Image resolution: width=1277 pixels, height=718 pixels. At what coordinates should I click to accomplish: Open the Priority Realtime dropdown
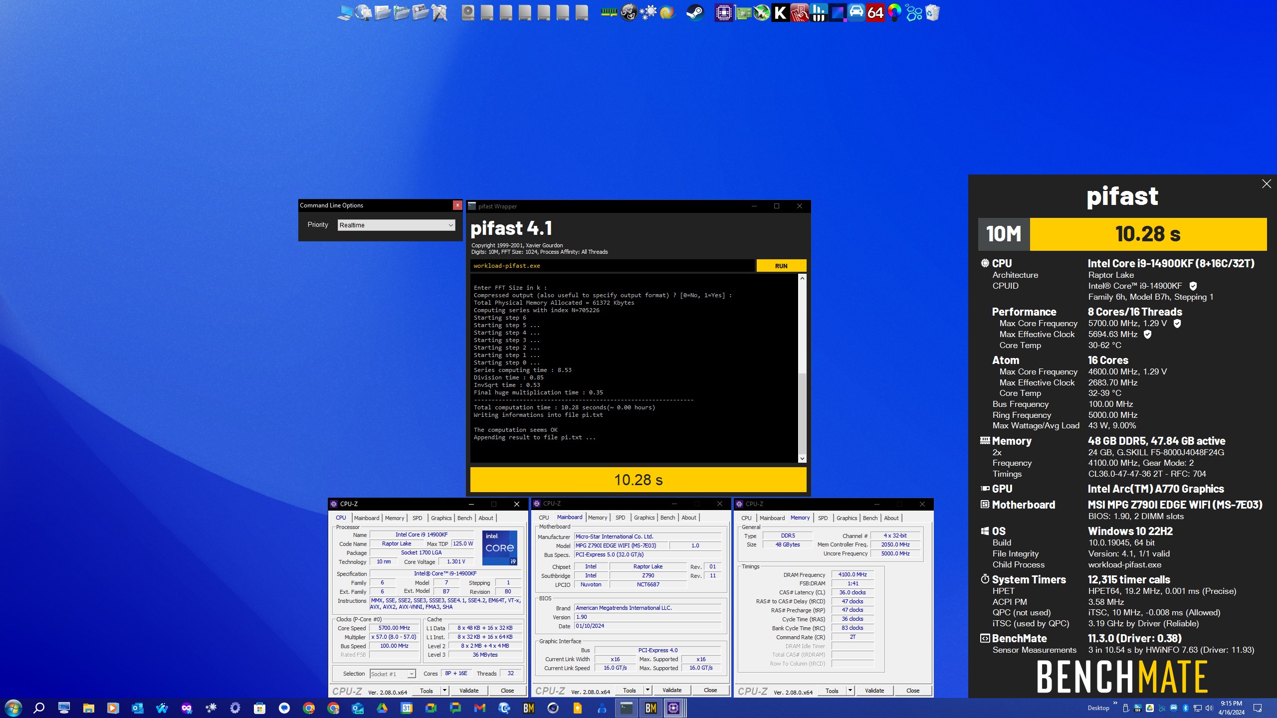pos(396,225)
